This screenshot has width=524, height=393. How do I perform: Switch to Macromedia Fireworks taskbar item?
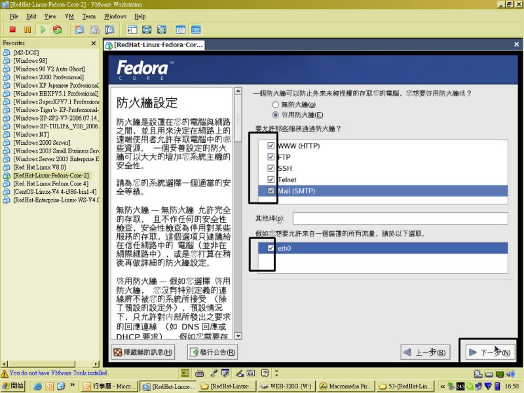tap(345, 386)
